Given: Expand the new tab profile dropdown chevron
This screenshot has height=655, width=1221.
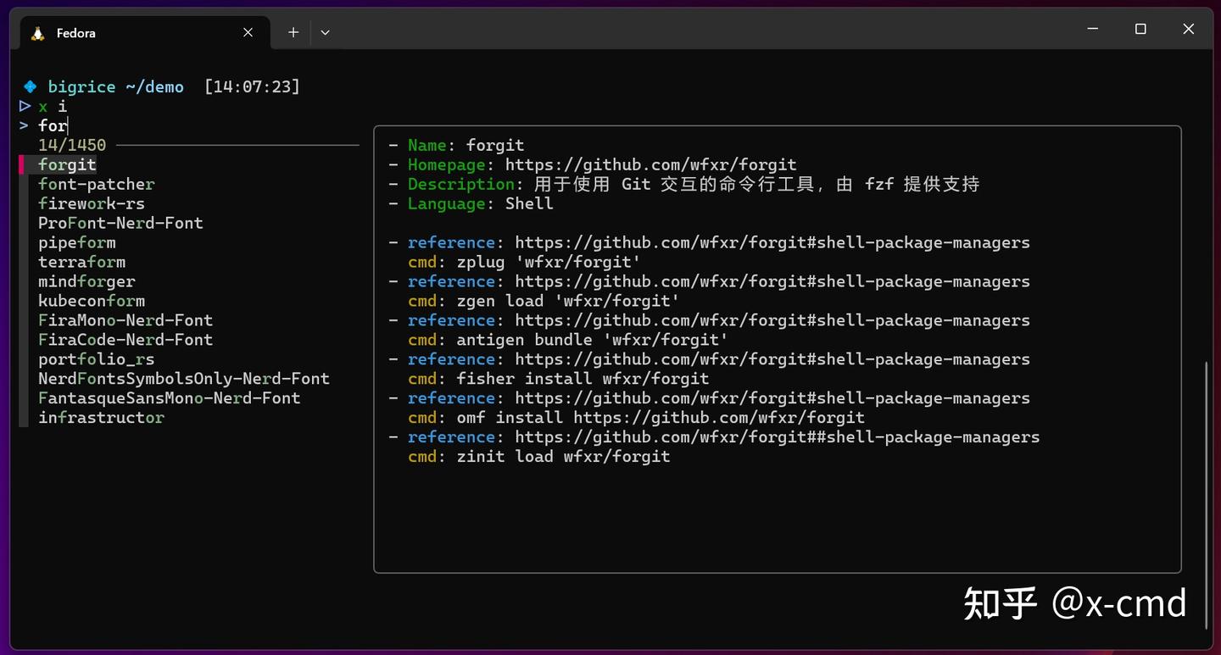Looking at the screenshot, I should [325, 32].
